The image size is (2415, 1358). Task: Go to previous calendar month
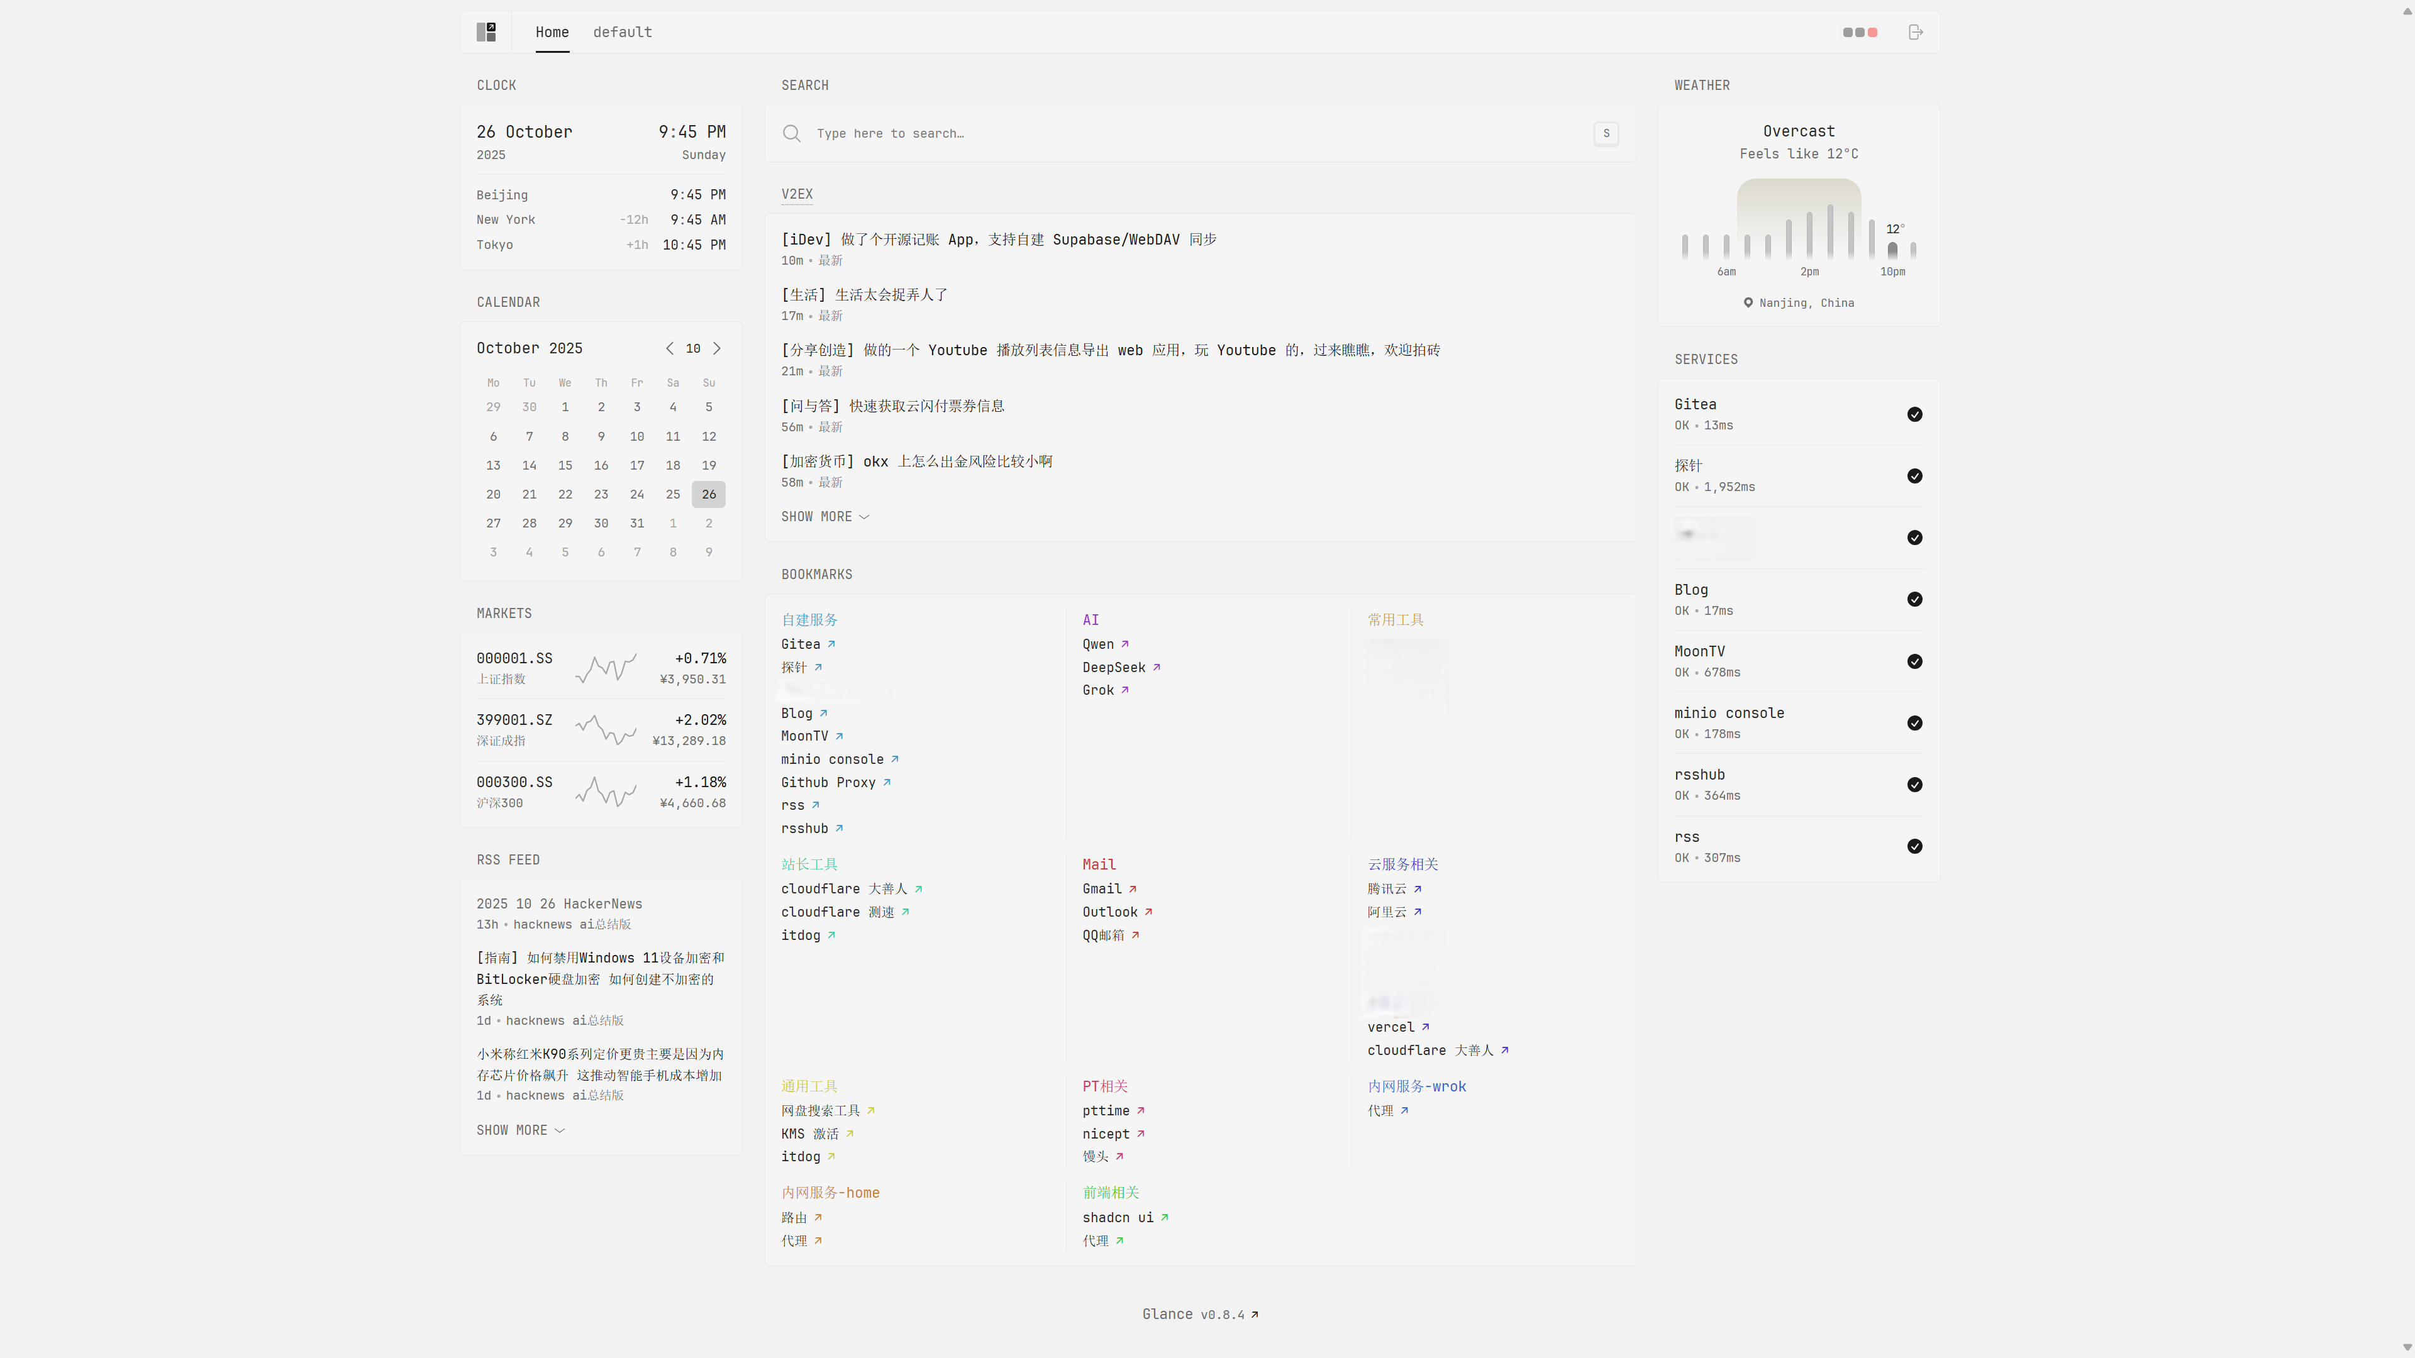pos(669,349)
